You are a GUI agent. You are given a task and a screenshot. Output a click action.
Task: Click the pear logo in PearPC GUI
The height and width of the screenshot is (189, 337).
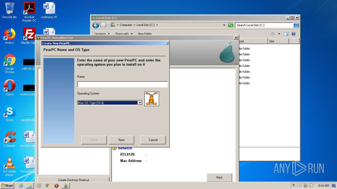(x=227, y=52)
